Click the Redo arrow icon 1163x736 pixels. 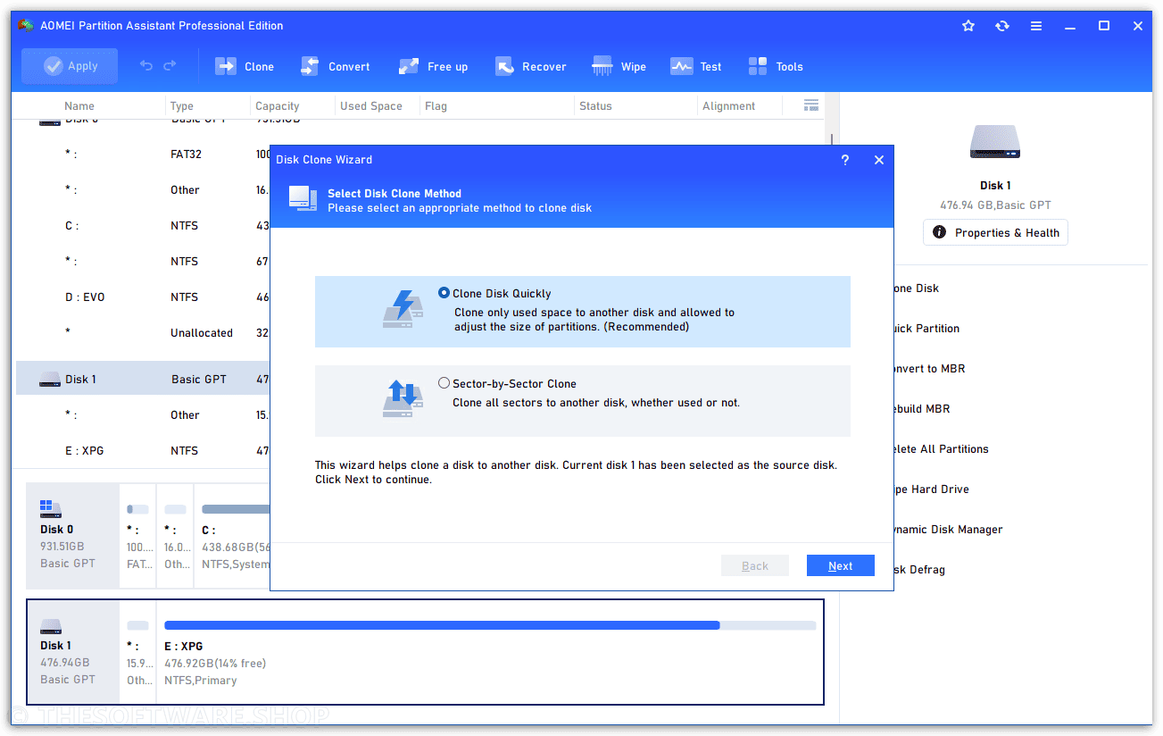(x=170, y=66)
